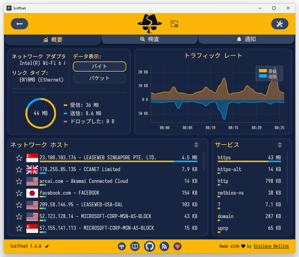Star the 23.108.103.176 LEASEWEB SINGAPORE host
The image size is (299, 257).
point(19,158)
